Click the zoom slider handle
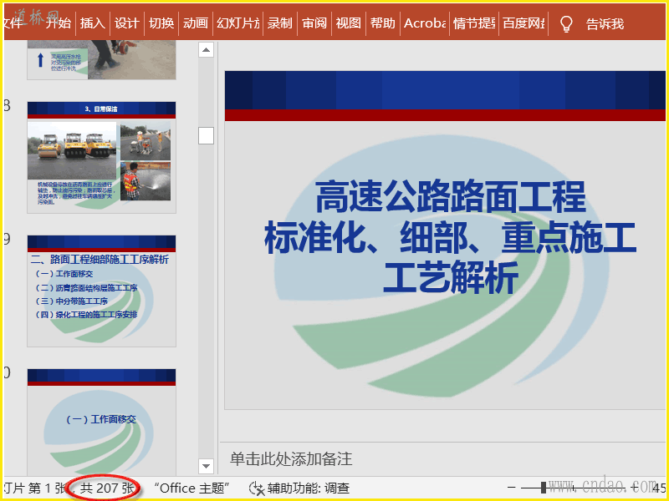The height and width of the screenshot is (501, 669). pos(543,488)
